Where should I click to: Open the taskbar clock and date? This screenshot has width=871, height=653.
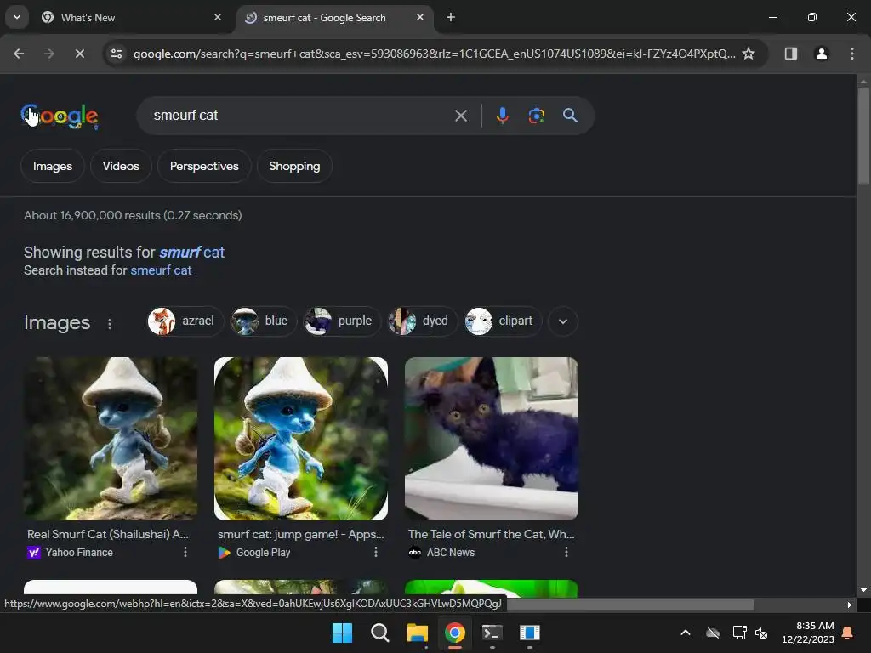[x=808, y=633]
